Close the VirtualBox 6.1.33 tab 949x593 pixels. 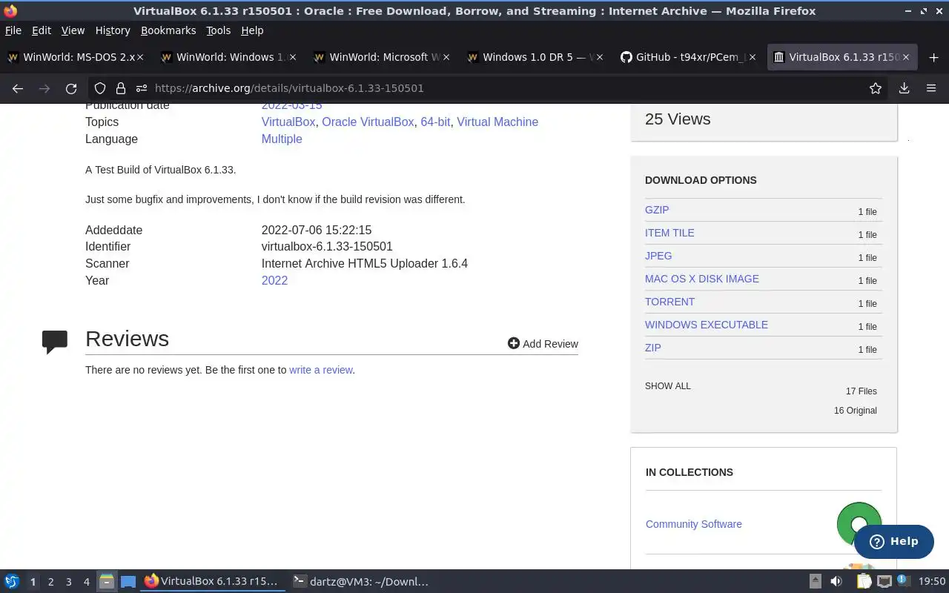click(906, 57)
